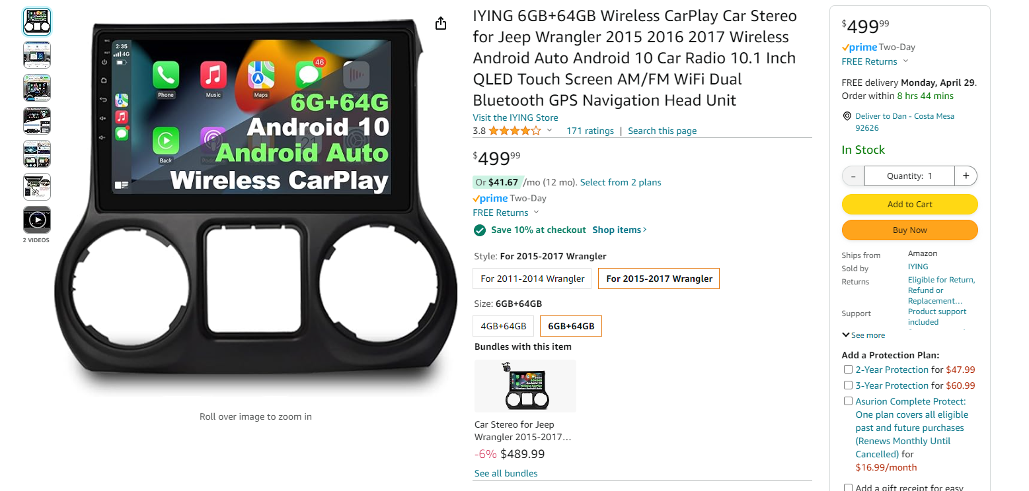Select the first product image thumbnail
This screenshot has width=1029, height=491.
37,22
